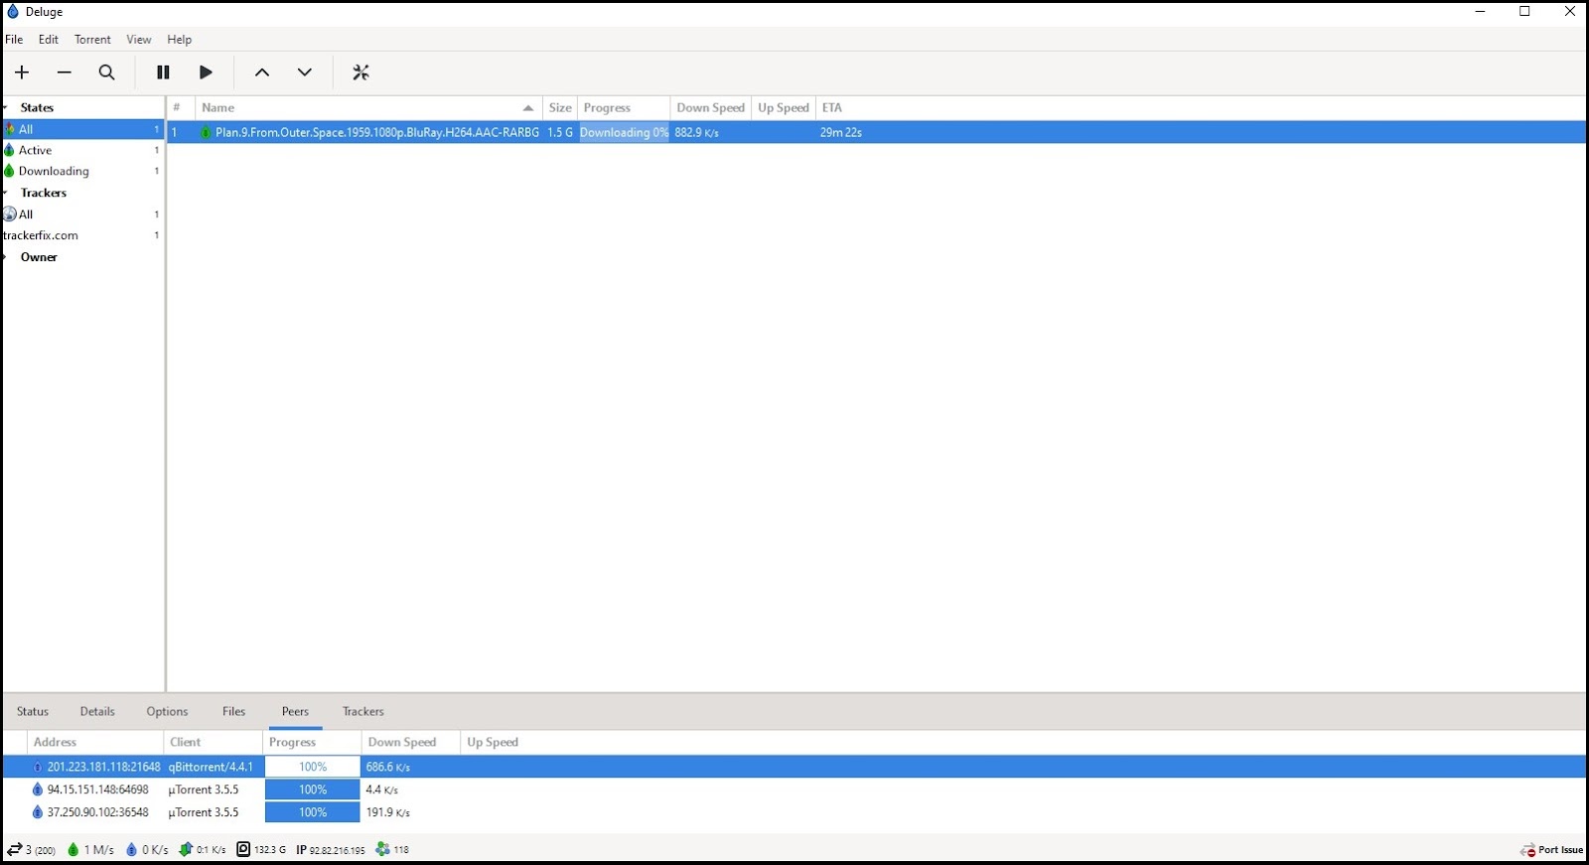Move torrent up in queue
Image resolution: width=1589 pixels, height=865 pixels.
[262, 72]
